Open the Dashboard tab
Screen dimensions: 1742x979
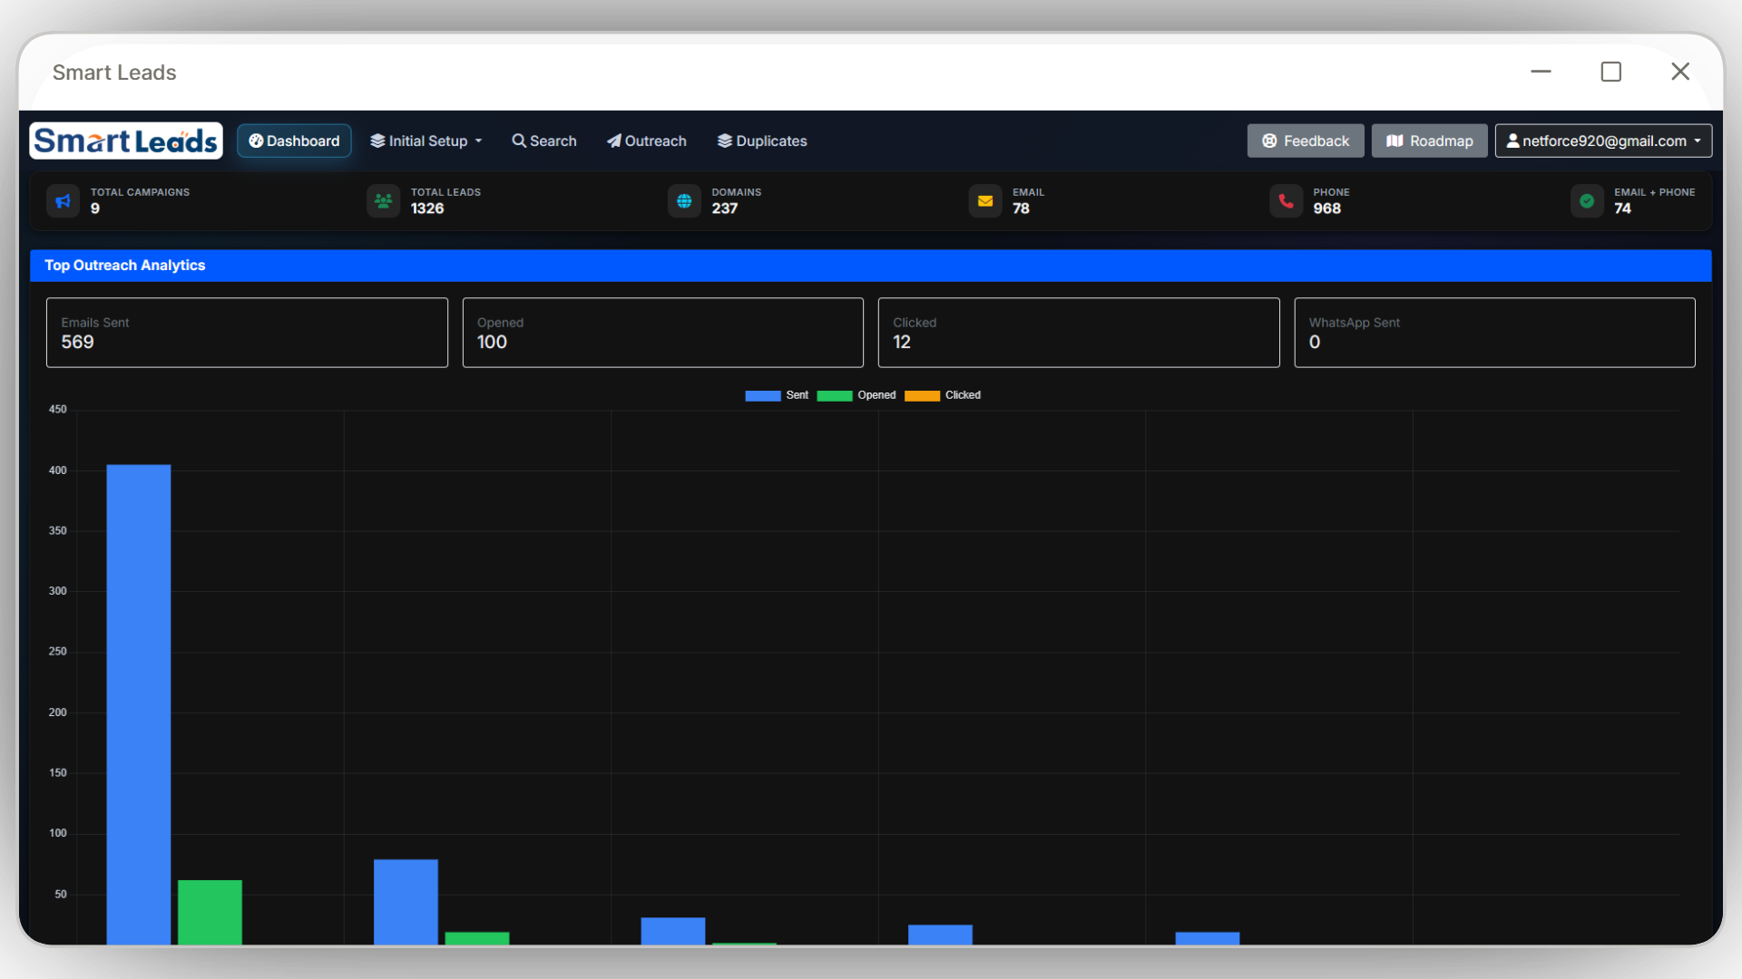(294, 141)
